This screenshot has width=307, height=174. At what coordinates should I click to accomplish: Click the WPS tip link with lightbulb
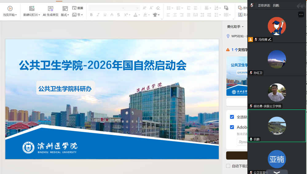237,36
